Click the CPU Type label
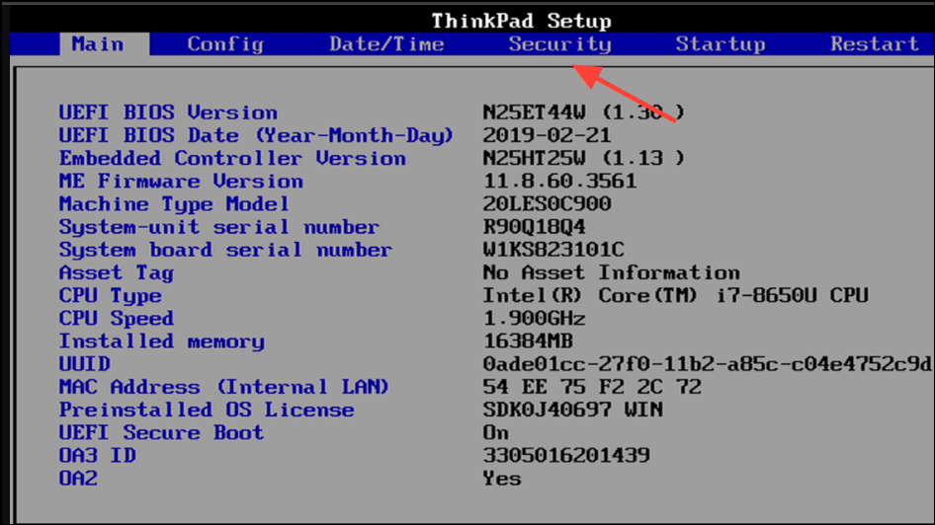The width and height of the screenshot is (935, 525). coord(111,296)
